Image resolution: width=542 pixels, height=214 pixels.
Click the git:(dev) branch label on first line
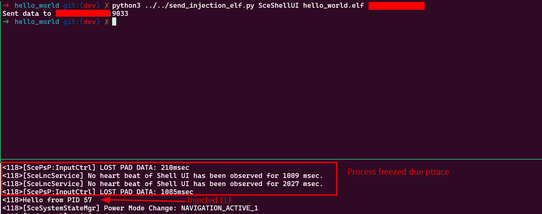coord(81,6)
